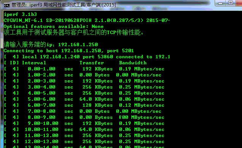Click the '2.00-3.00' interval row
This screenshot has width=242, height=148.
coord(84,81)
